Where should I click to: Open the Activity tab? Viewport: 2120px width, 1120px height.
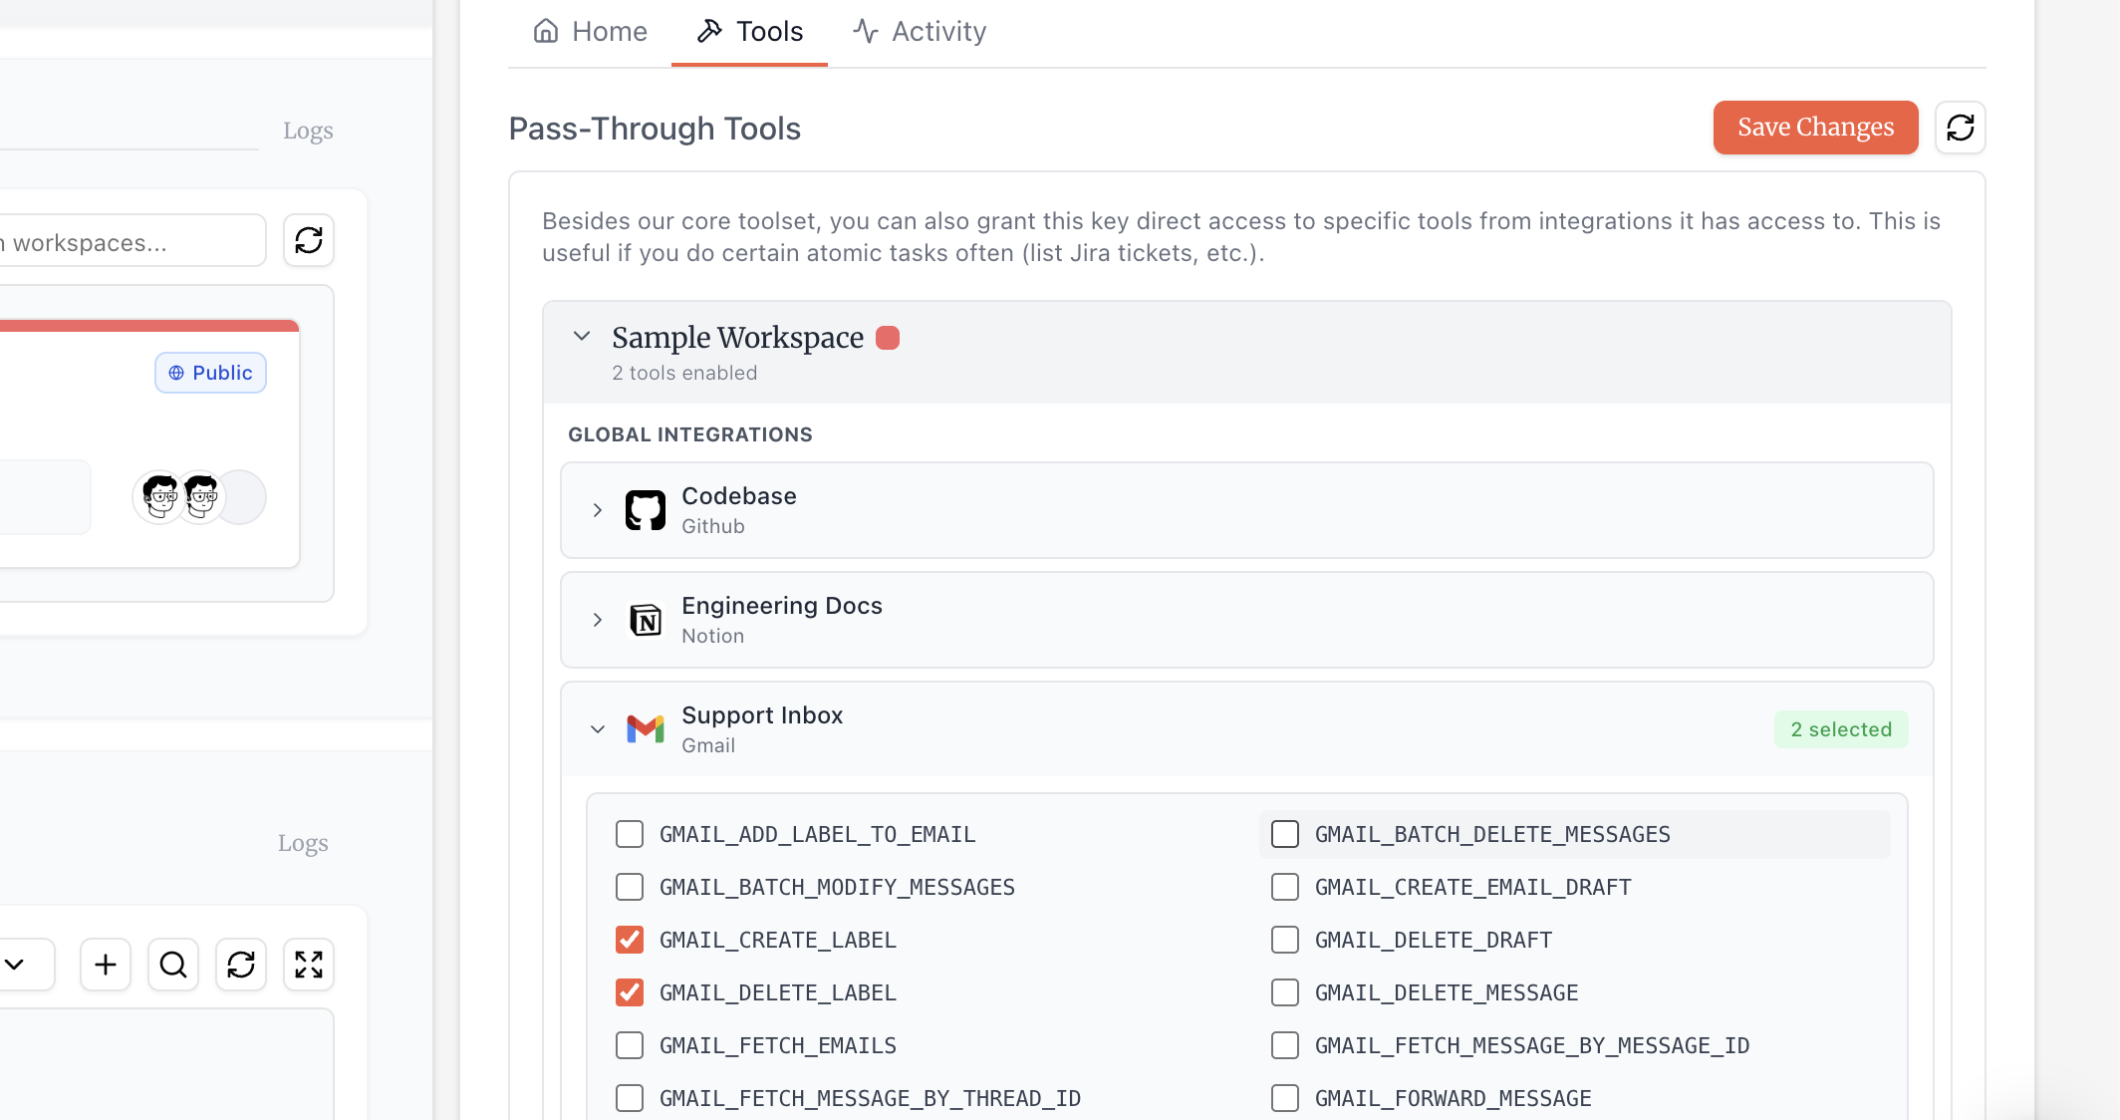pos(920,32)
